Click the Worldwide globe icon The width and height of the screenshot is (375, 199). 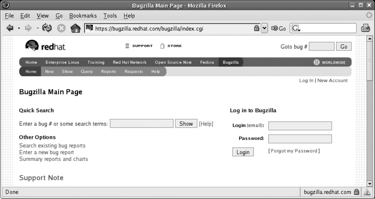[316, 62]
